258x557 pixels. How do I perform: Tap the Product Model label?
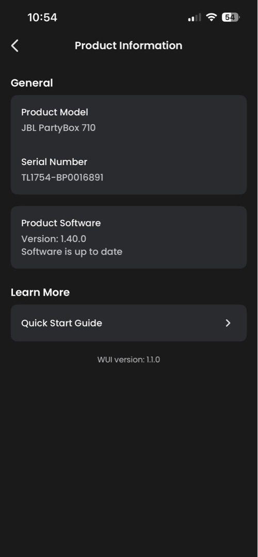[55, 112]
